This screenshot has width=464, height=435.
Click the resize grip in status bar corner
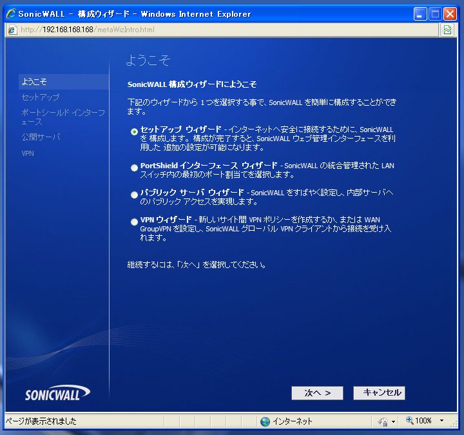pyautogui.click(x=454, y=425)
